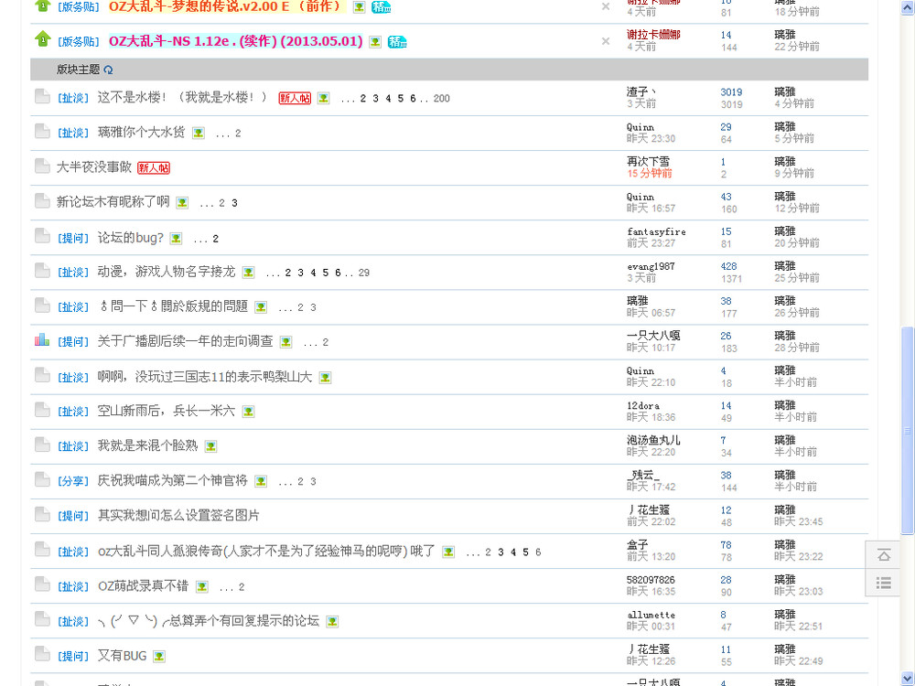The width and height of the screenshot is (915, 686).
Task: Click the image icon after 又有BUG
Action: 158,656
